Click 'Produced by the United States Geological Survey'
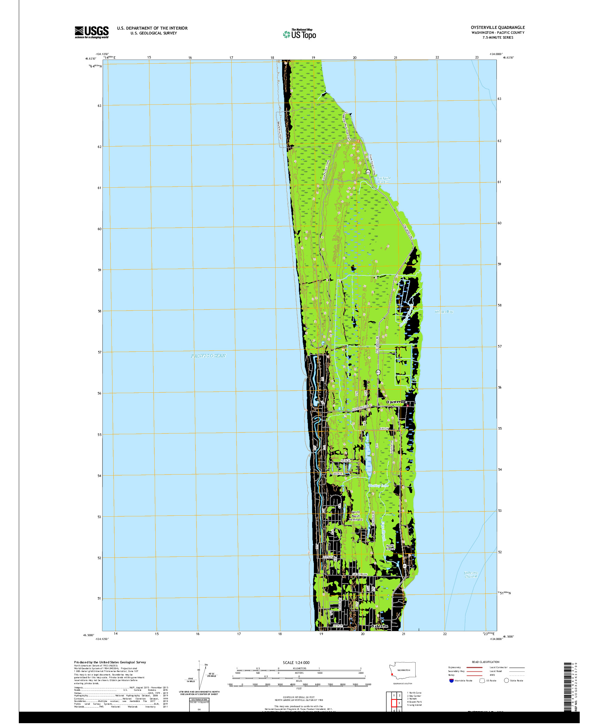This screenshot has height=727, width=602. pos(110,662)
